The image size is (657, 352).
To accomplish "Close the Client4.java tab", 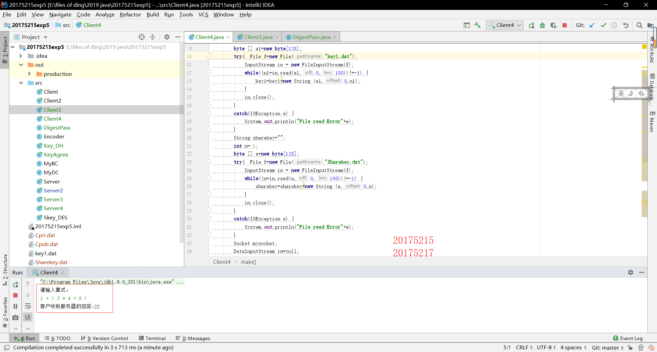I will click(228, 37).
